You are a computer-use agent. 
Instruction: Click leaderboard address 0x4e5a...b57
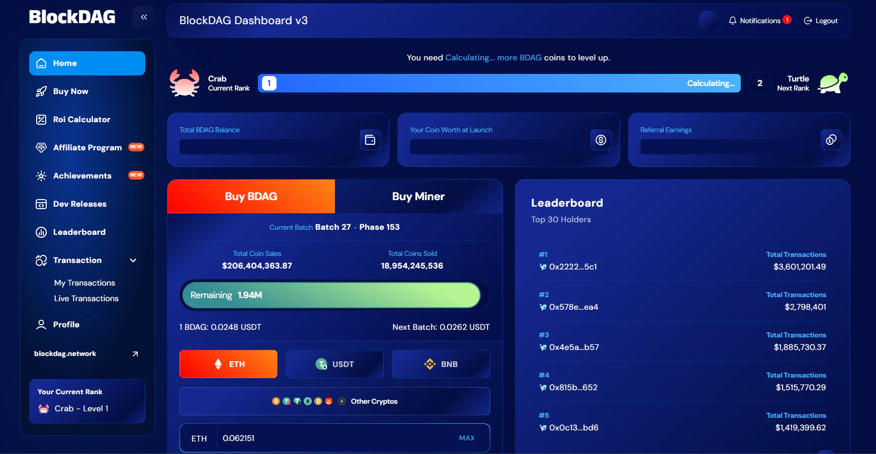coord(574,347)
